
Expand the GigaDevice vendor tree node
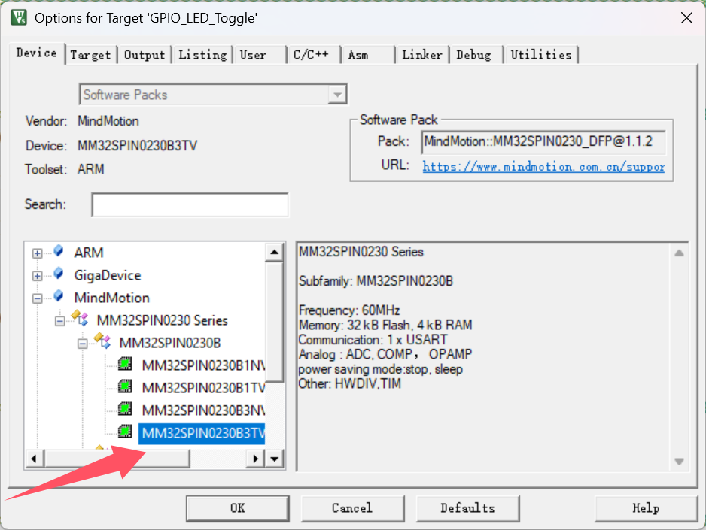(x=38, y=276)
